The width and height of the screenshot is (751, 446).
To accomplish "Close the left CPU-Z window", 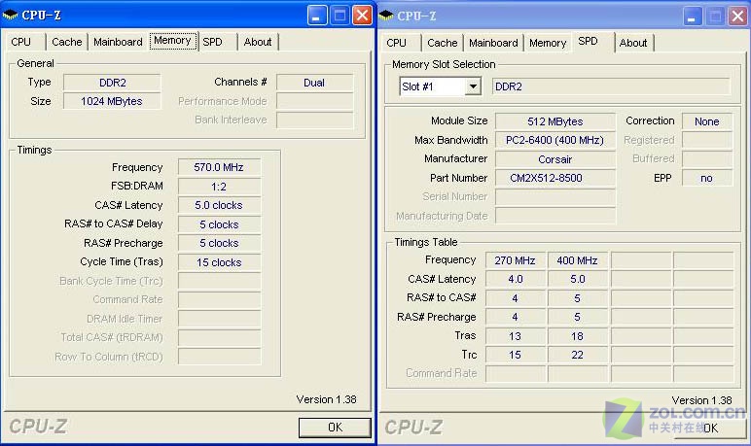I will point(363,16).
